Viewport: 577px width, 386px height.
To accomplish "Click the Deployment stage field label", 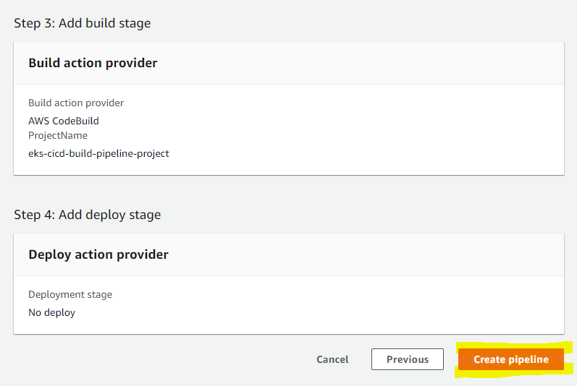I will pos(70,294).
